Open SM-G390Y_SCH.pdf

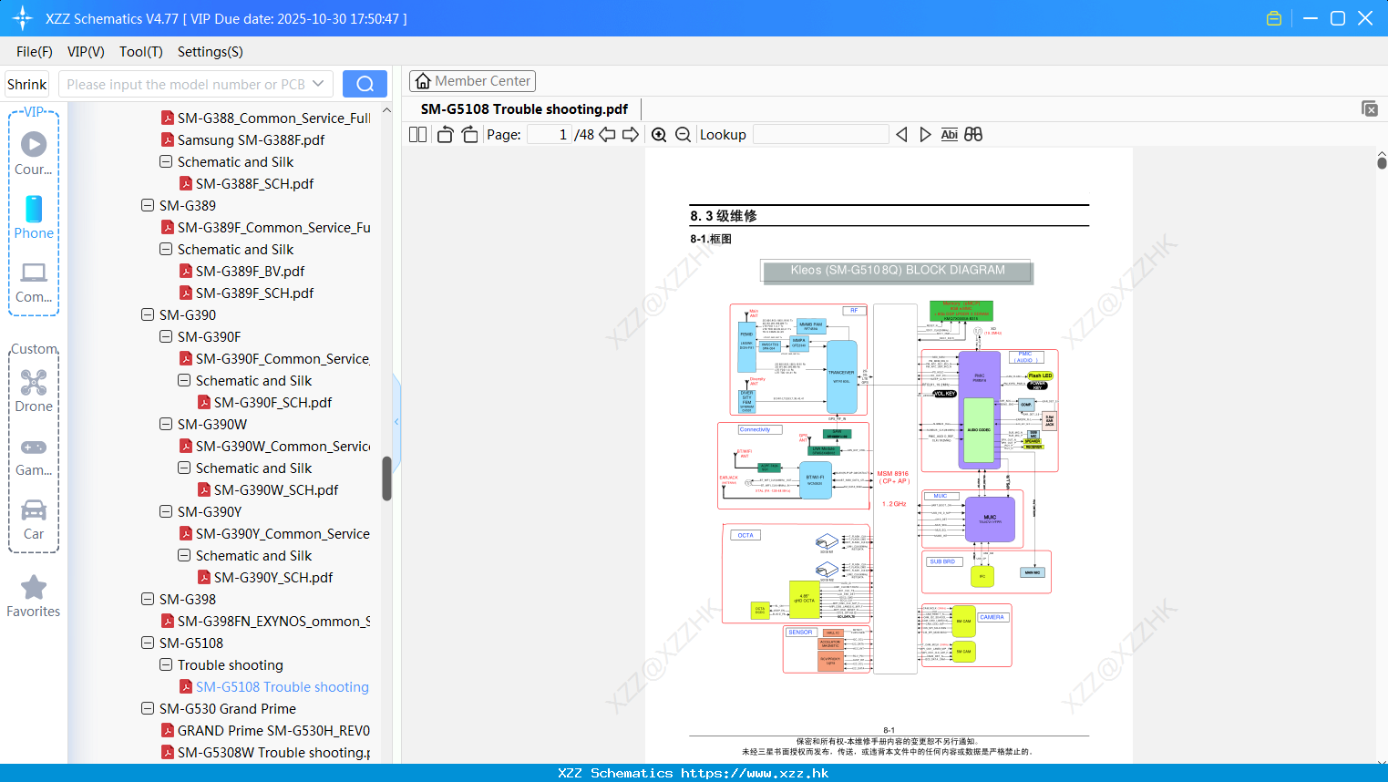(273, 577)
